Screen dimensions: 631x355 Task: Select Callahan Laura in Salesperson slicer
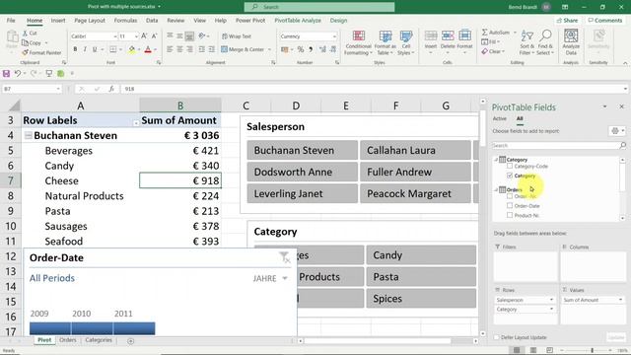pos(415,150)
